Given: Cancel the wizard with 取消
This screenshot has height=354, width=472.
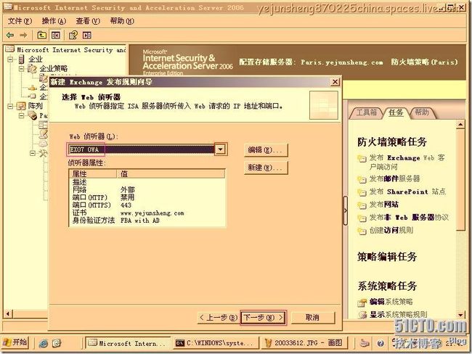Looking at the screenshot, I should click(x=313, y=318).
